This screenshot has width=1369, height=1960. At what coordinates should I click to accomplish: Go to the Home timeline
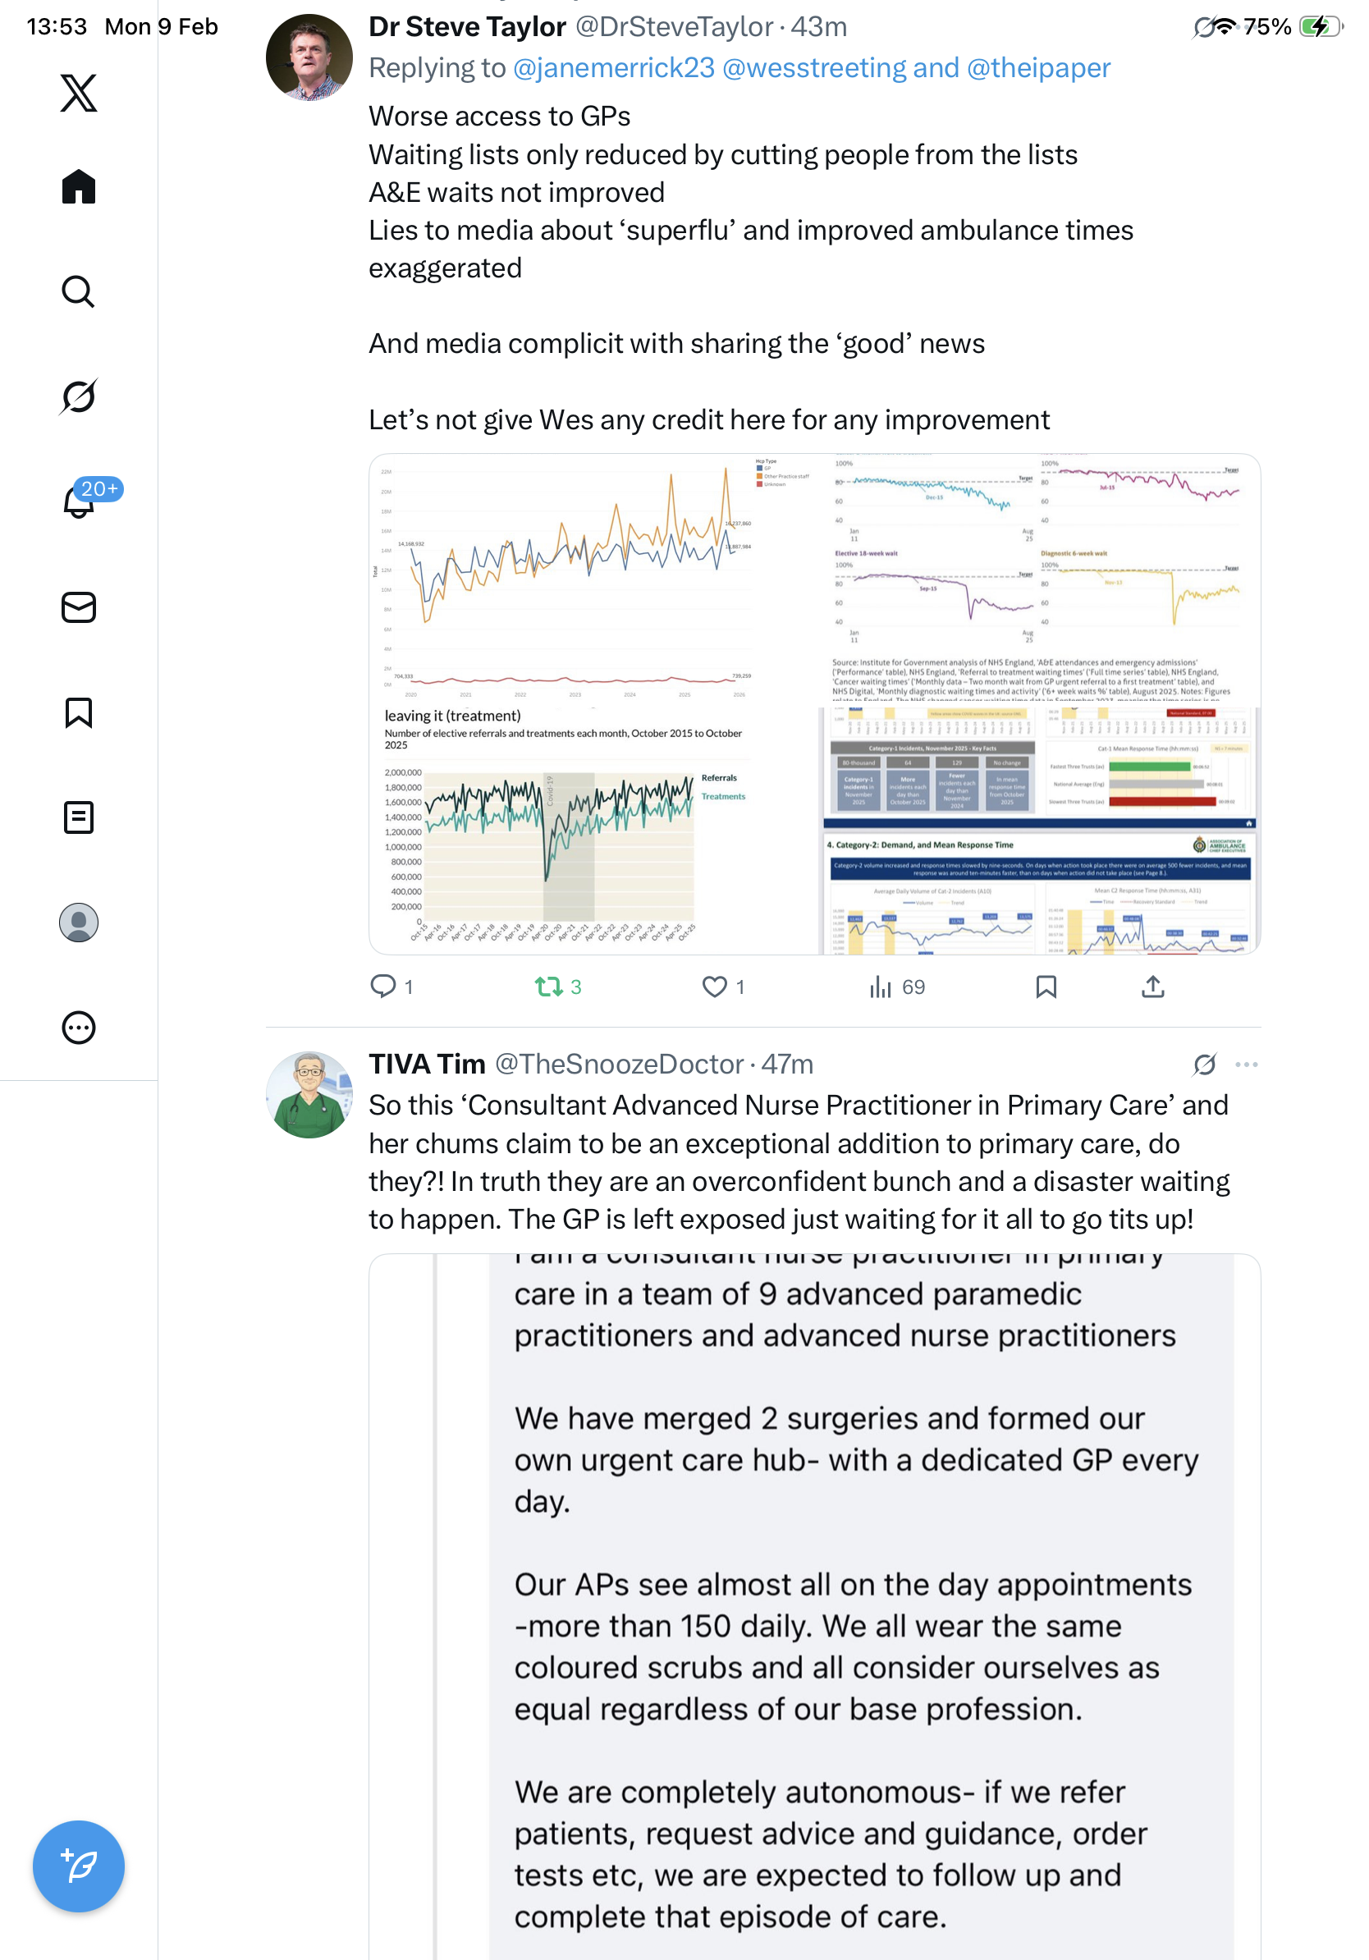tap(79, 186)
